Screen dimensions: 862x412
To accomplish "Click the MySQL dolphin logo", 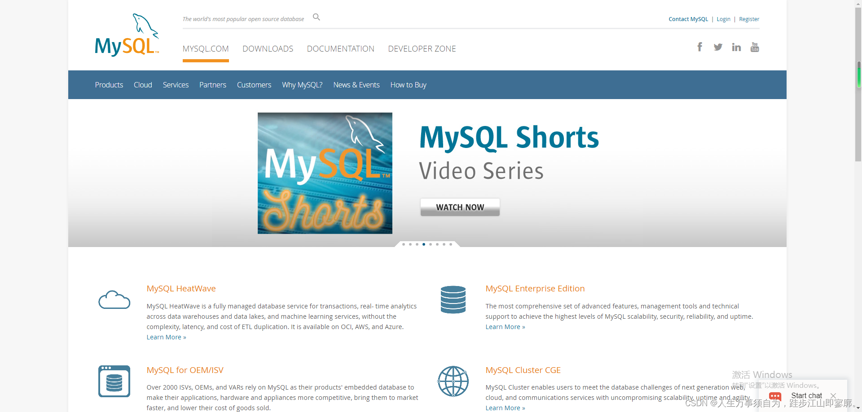I will [127, 35].
